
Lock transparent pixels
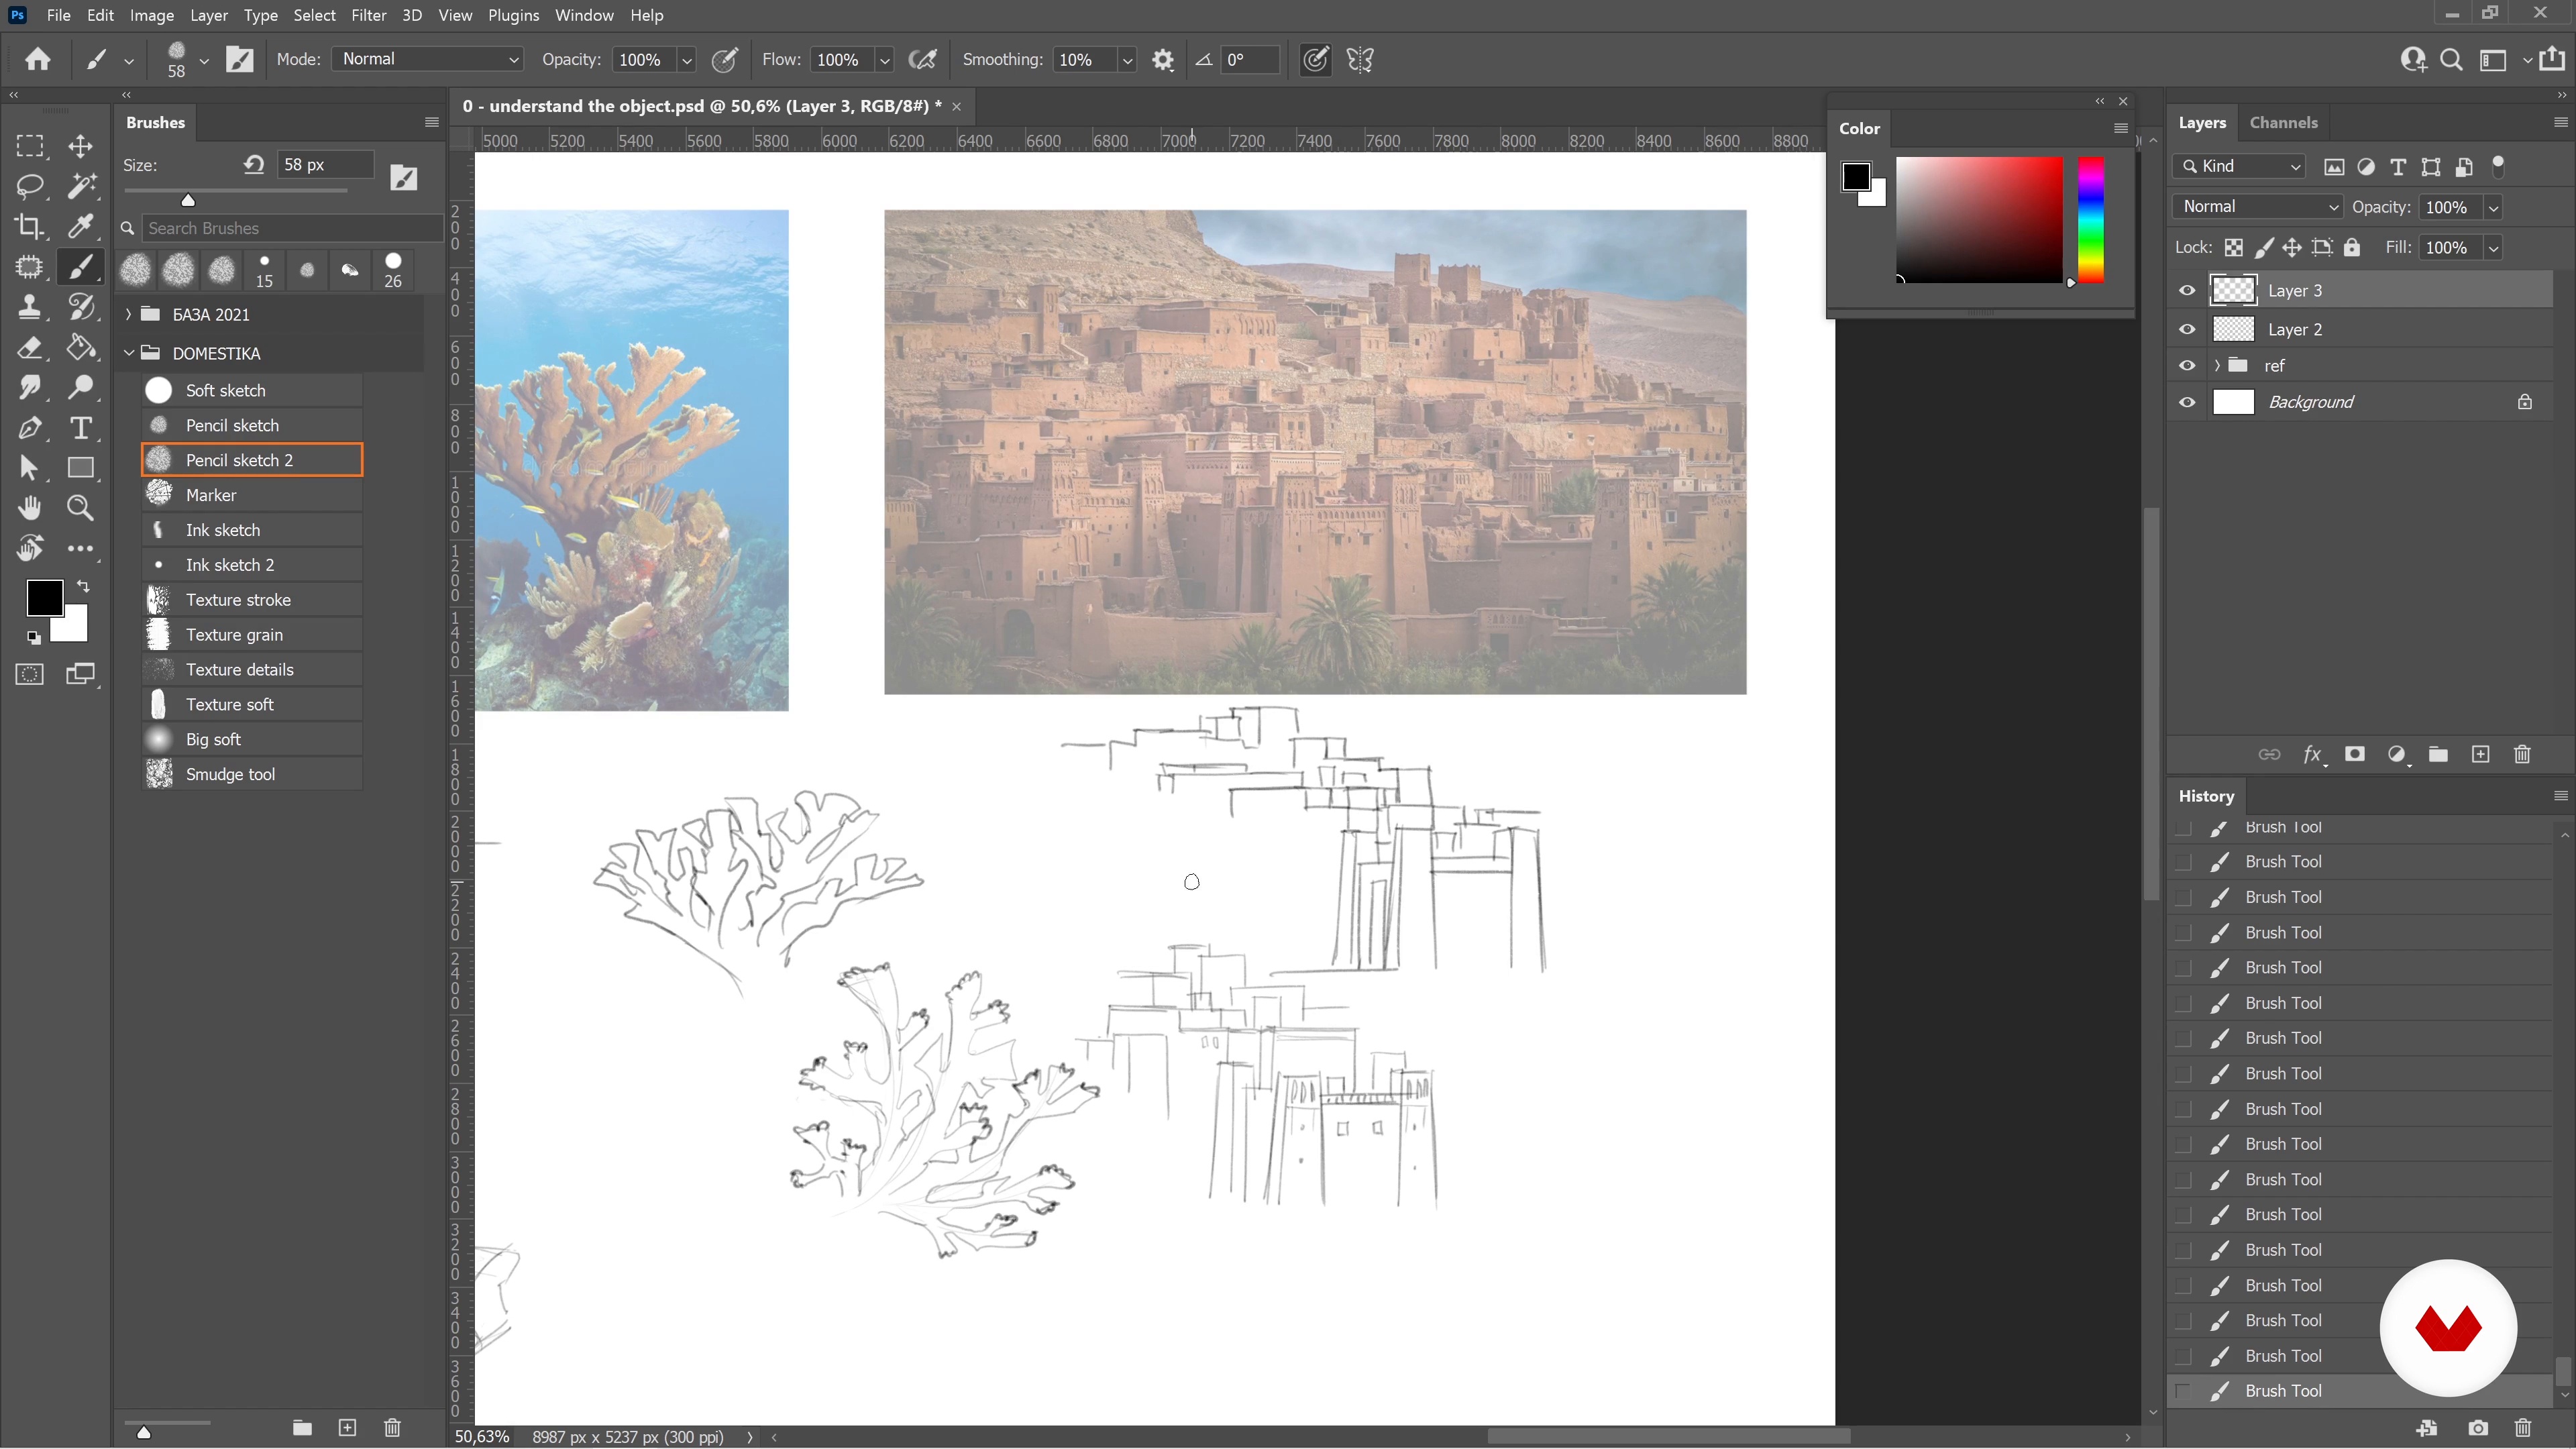click(x=2233, y=248)
